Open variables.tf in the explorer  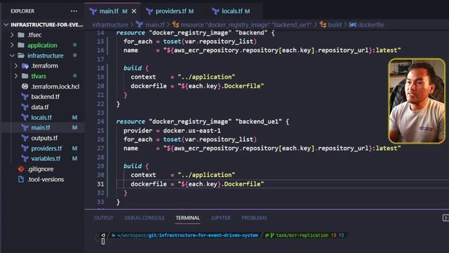point(46,159)
